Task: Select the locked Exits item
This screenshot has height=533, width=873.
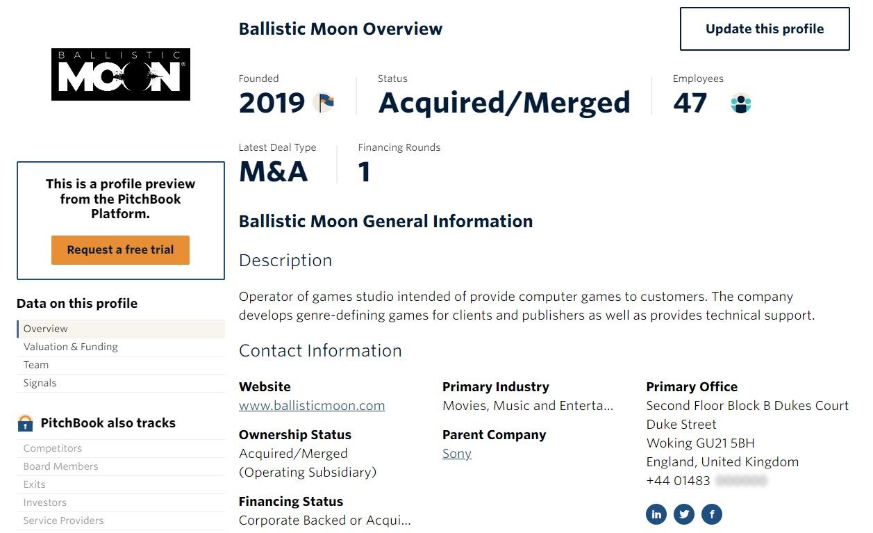Action: pyautogui.click(x=121, y=484)
